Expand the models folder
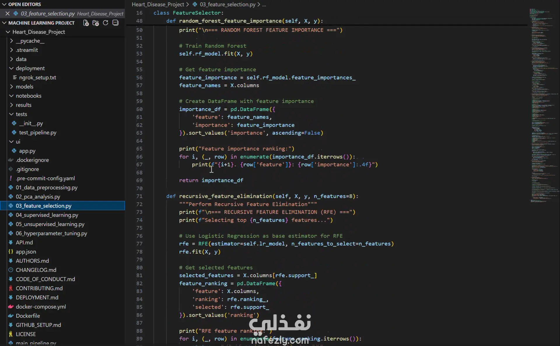The height and width of the screenshot is (346, 560). pyautogui.click(x=24, y=87)
